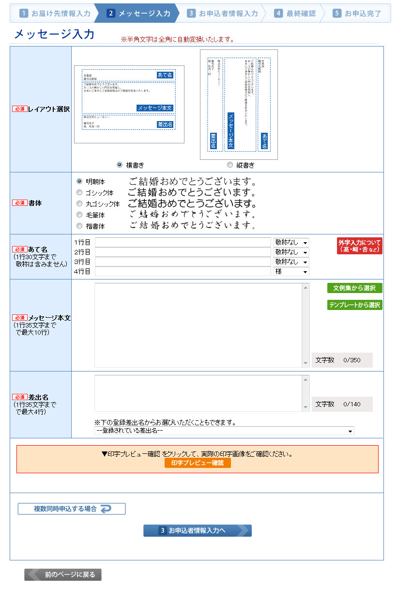
Task: Go back with 前のページに戻る
Action: coord(63,574)
